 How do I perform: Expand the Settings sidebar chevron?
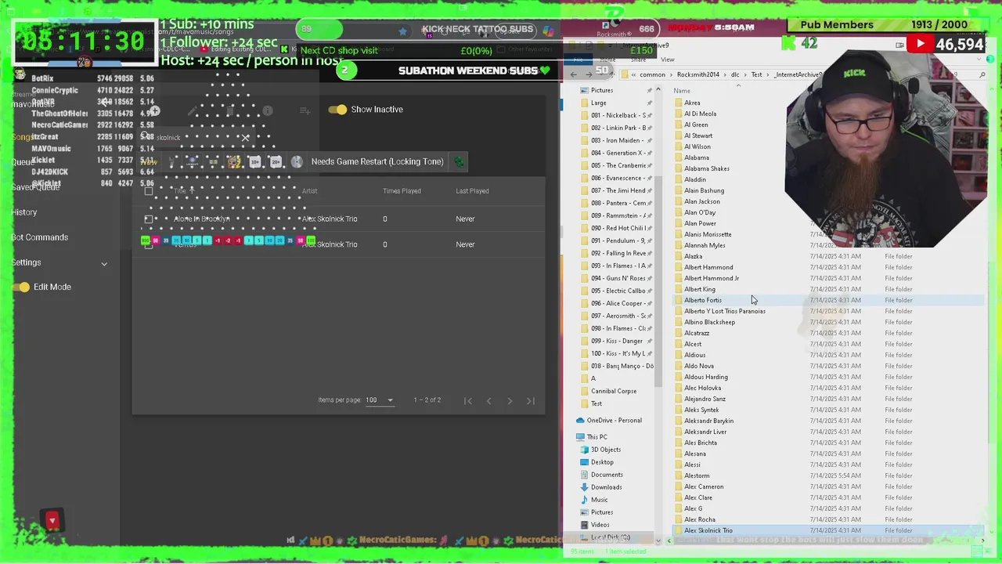(104, 264)
